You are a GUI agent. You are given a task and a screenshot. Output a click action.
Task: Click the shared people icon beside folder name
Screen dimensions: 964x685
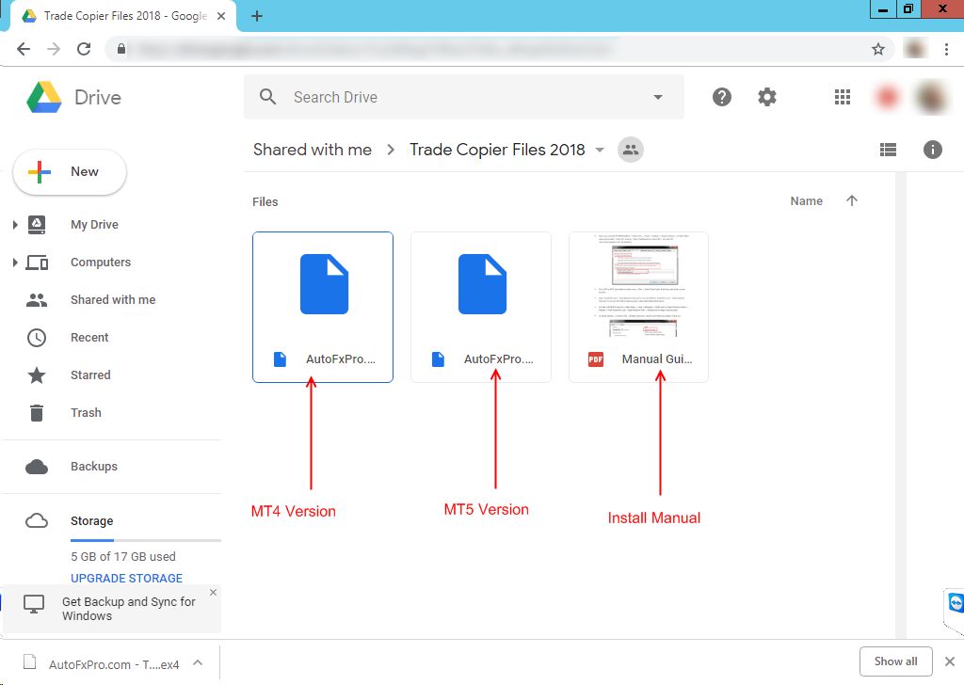point(630,150)
